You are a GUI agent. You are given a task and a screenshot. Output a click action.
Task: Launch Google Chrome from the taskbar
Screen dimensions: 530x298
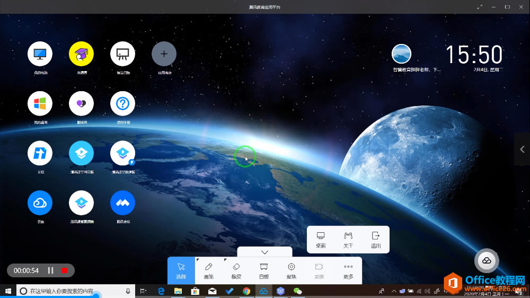pos(246,291)
